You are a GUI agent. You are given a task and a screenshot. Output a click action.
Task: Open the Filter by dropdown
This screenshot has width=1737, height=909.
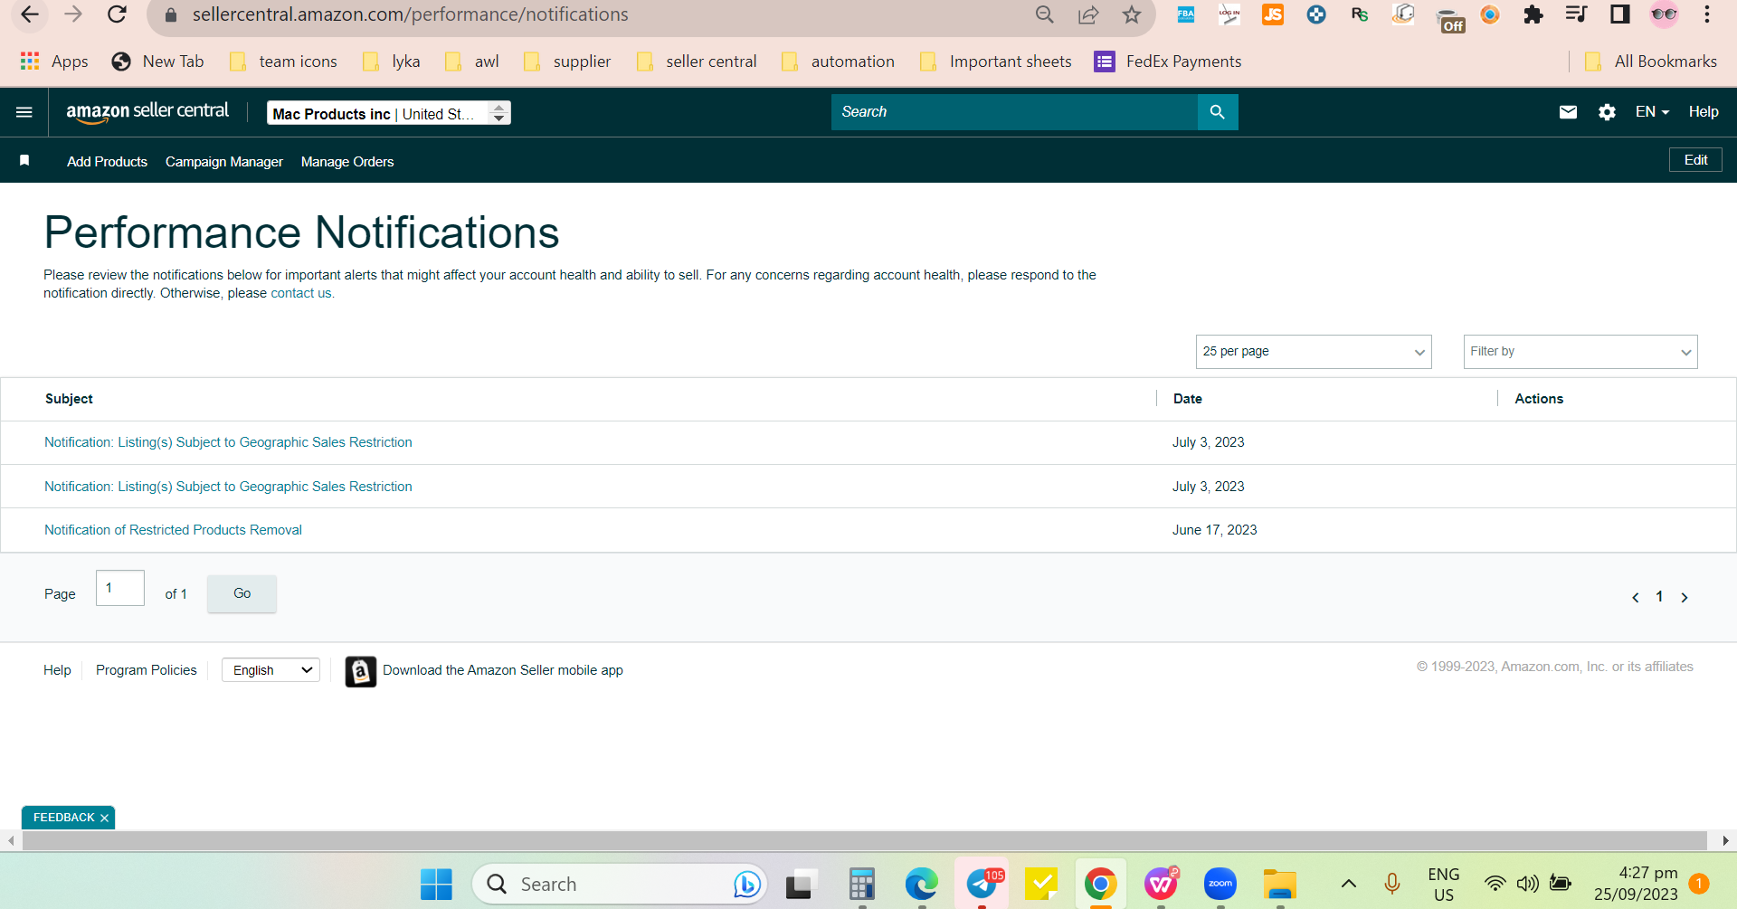click(x=1580, y=352)
